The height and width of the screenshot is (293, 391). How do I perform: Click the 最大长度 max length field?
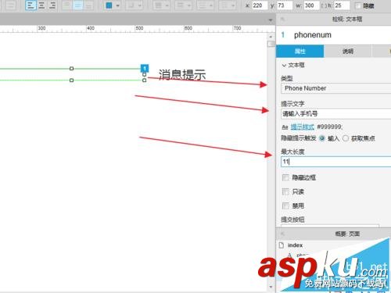click(335, 162)
